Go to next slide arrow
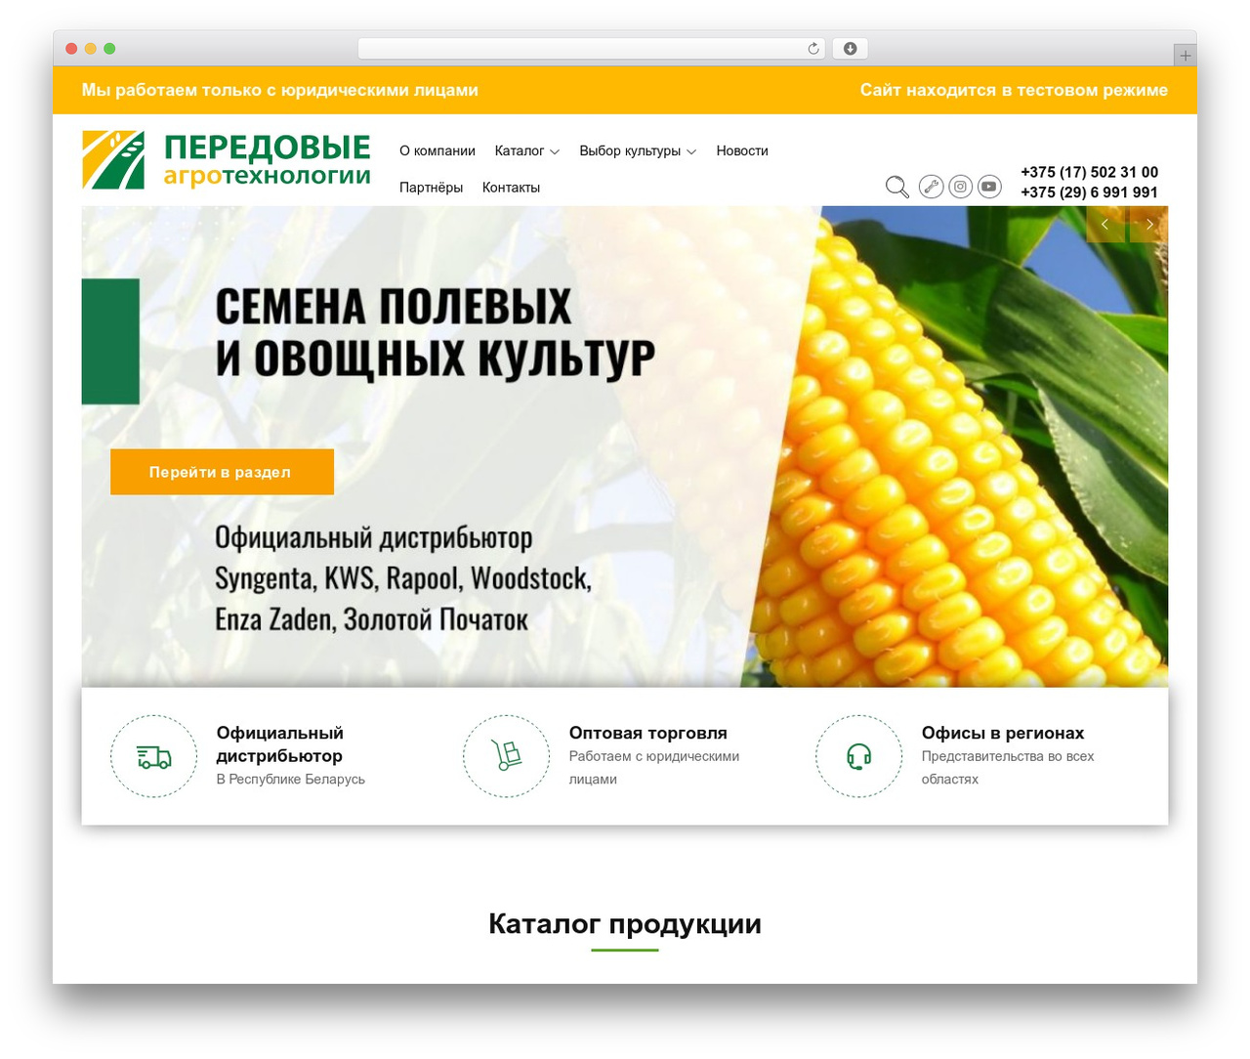The width and height of the screenshot is (1250, 1059). point(1149,225)
